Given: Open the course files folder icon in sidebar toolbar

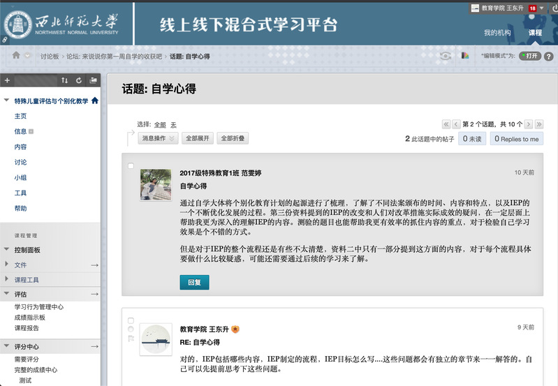Looking at the screenshot, I should 93,80.
